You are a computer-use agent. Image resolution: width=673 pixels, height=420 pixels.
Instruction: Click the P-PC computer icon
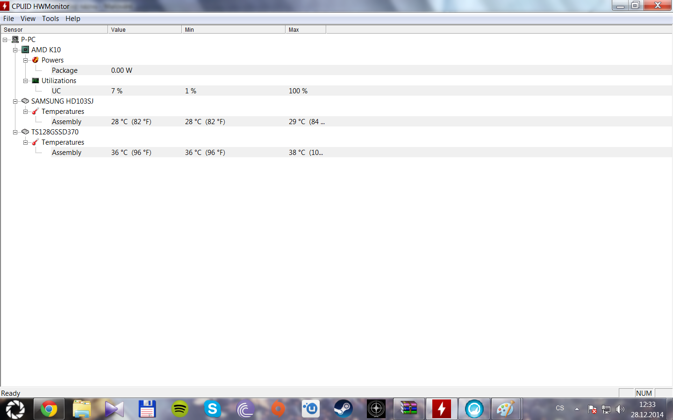(x=15, y=39)
